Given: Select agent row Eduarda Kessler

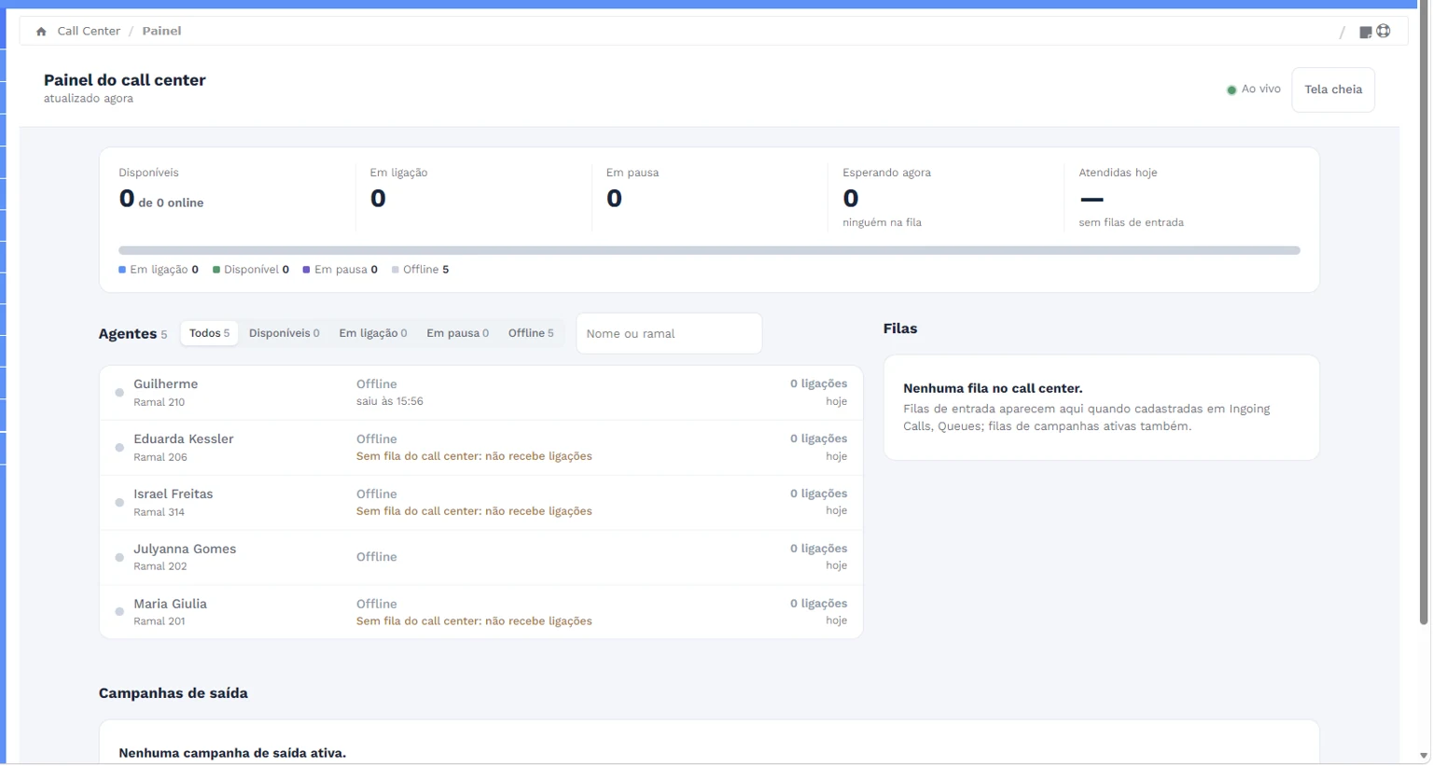Looking at the screenshot, I should (x=481, y=448).
